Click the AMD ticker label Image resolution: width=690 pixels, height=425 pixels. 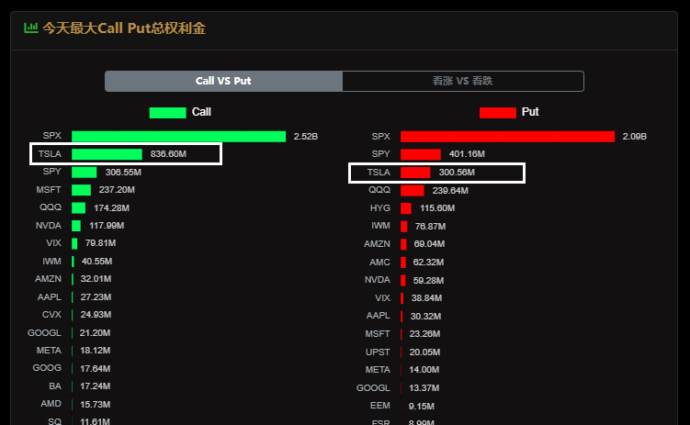tap(51, 404)
